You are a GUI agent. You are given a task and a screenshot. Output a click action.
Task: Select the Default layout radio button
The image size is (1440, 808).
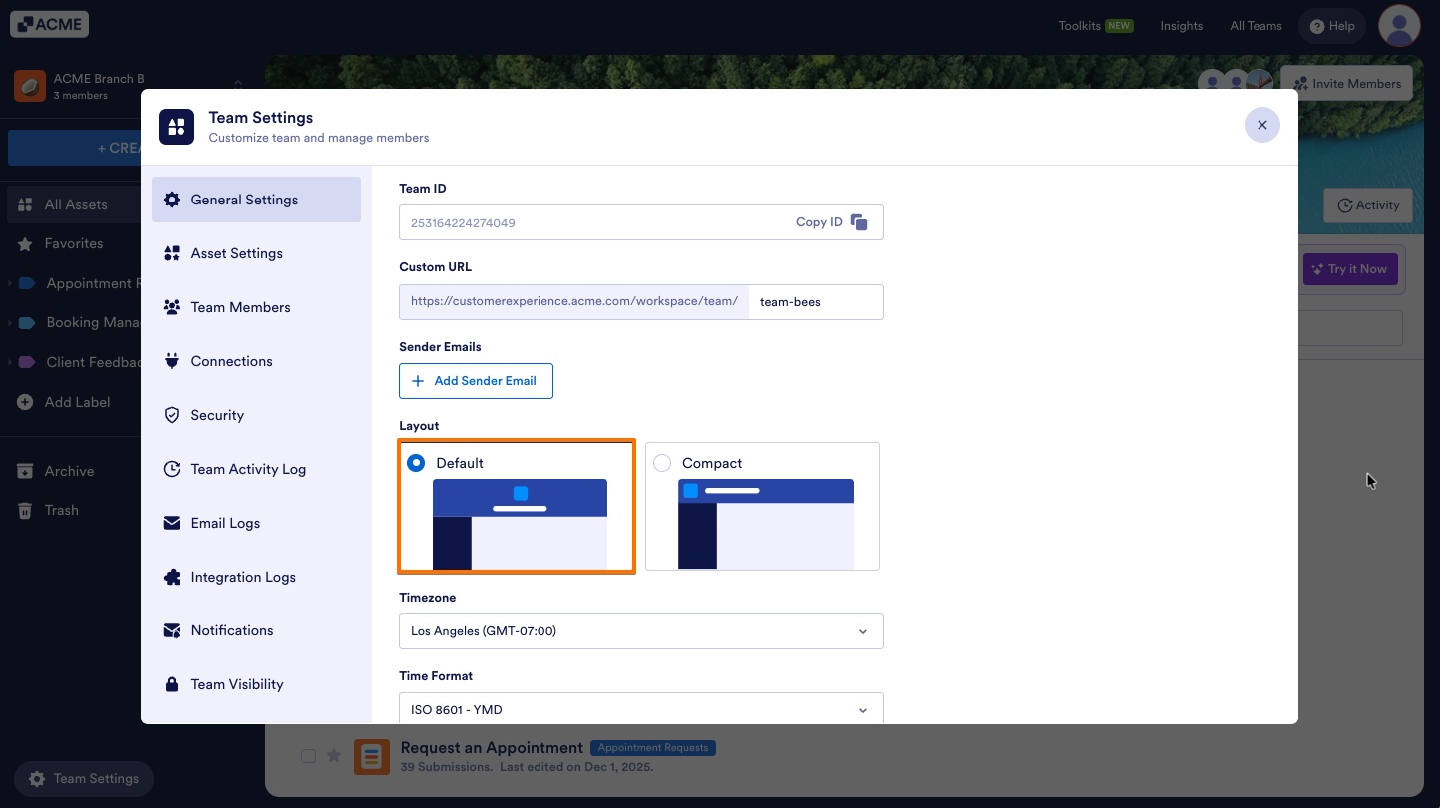(416, 463)
